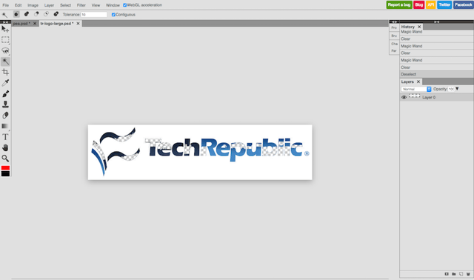Click the Facebook button
This screenshot has height=280, width=474.
pos(464,5)
